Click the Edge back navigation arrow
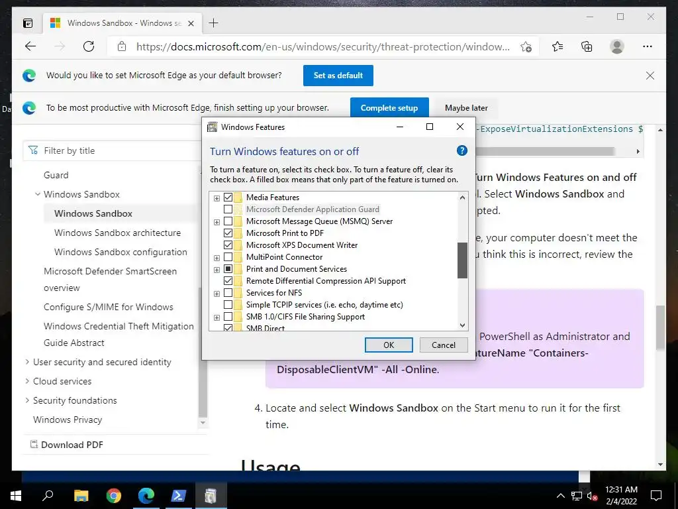 tap(30, 46)
